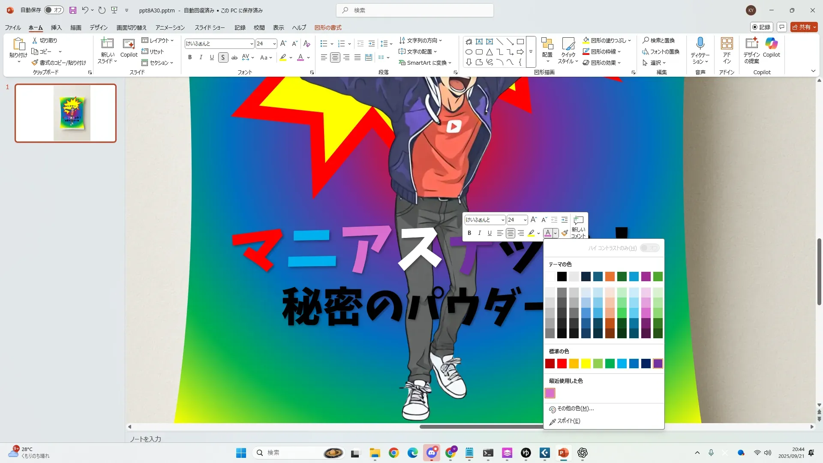Click More Colors option
This screenshot has height=463, width=823.
pyautogui.click(x=575, y=409)
